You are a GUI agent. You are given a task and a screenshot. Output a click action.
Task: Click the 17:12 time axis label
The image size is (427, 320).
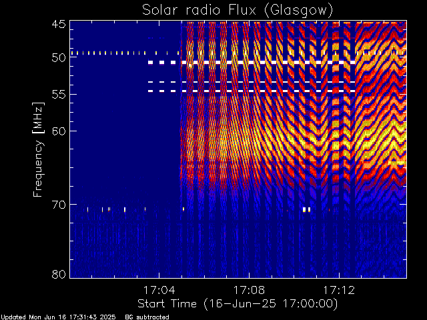339,290
